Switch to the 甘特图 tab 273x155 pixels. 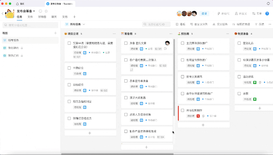(x=42, y=17)
